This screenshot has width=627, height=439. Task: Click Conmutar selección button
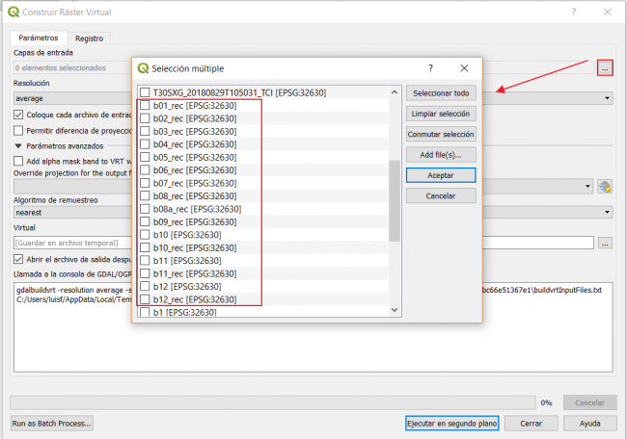pos(441,134)
